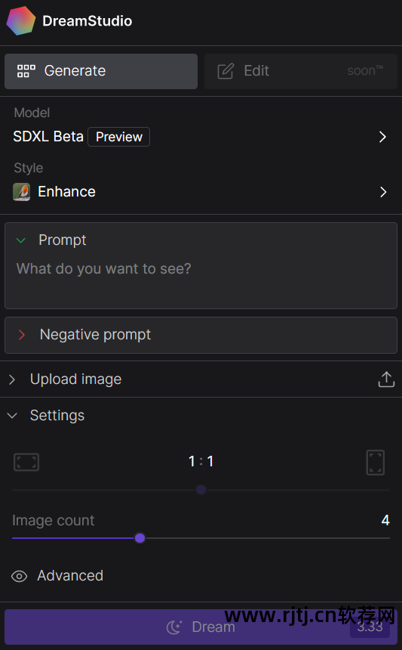Expand Negative prompt with red chevron

(22, 335)
